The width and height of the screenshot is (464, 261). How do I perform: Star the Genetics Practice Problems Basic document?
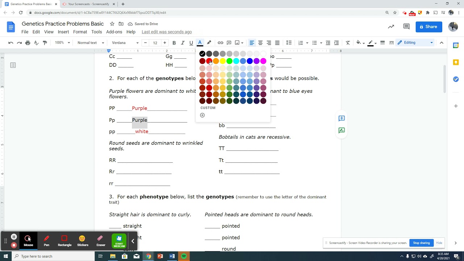112,24
